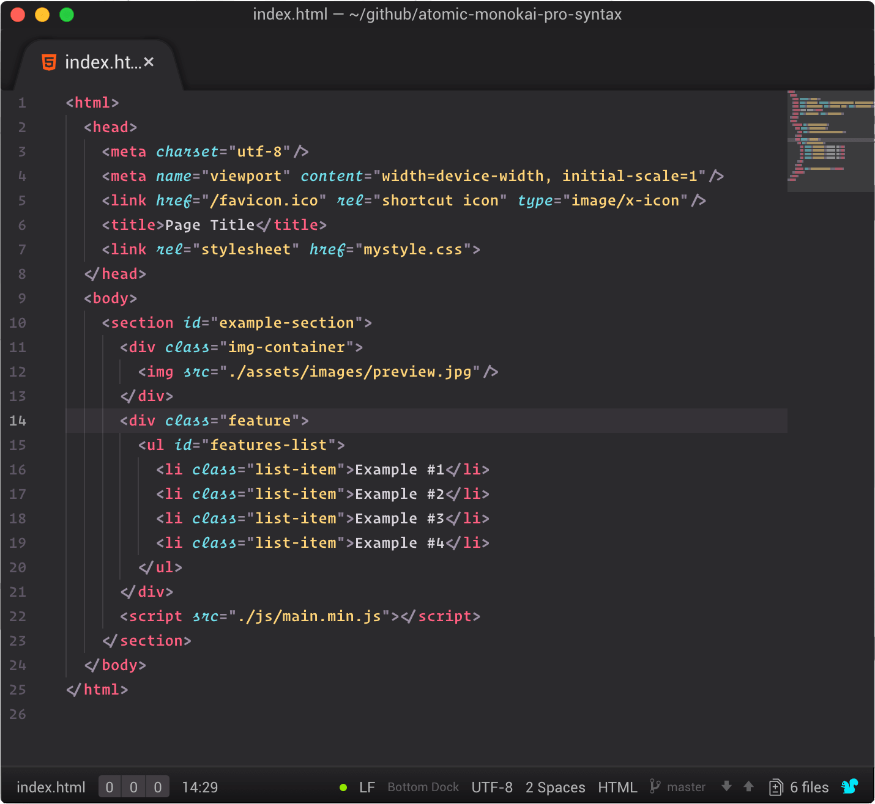Click the zero issue counters in status bar
Viewport: 875px width, 804px height.
click(x=133, y=786)
